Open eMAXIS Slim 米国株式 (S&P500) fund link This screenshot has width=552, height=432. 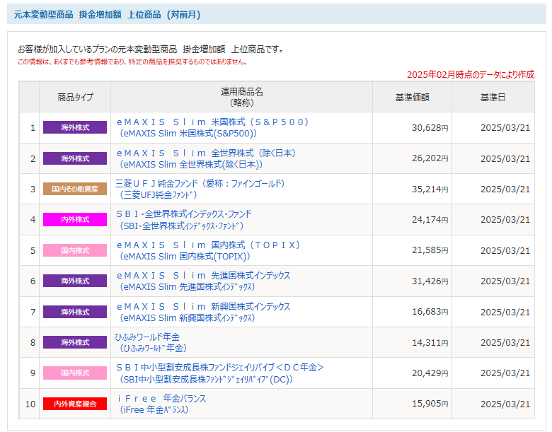click(x=212, y=128)
